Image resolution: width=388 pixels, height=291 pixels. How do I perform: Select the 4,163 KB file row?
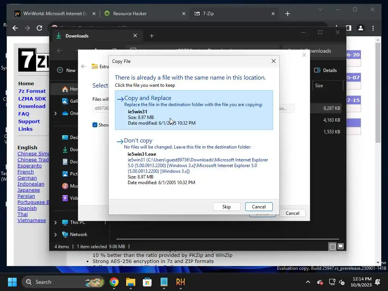tap(332, 120)
